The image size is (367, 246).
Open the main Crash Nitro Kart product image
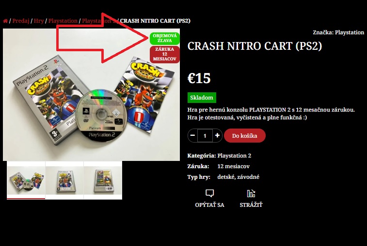coord(91,95)
